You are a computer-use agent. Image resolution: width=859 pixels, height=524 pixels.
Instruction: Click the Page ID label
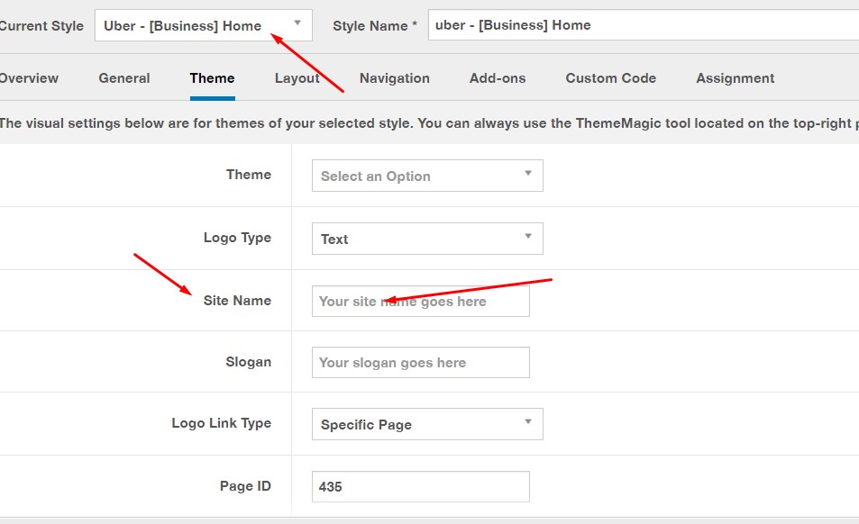245,486
